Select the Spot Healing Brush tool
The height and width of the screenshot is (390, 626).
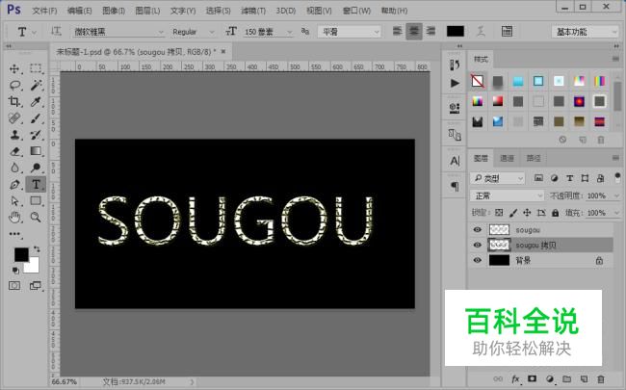click(x=14, y=118)
